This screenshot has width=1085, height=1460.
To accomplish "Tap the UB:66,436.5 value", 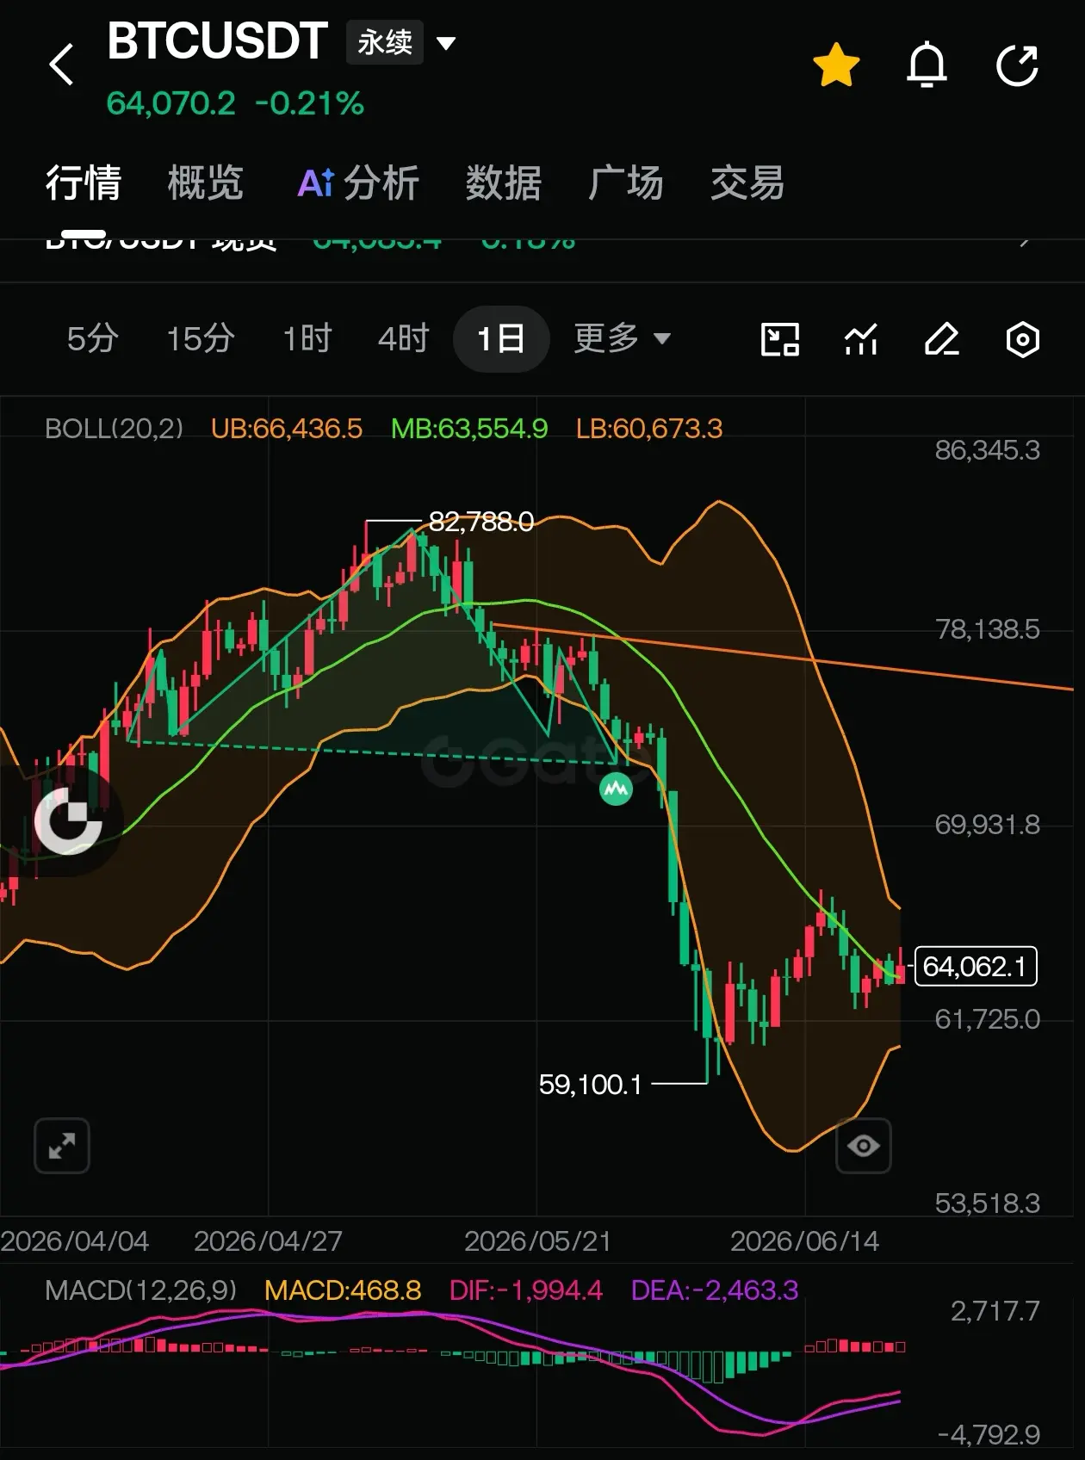I will click(287, 429).
